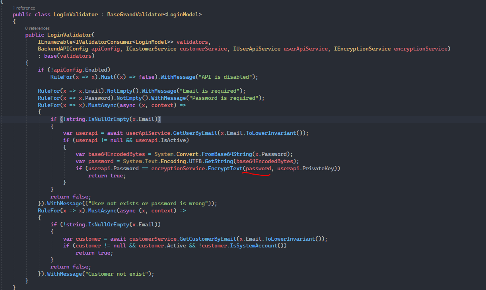
Task: Select the IEnumerable type in constructor parameters
Action: click(55, 42)
